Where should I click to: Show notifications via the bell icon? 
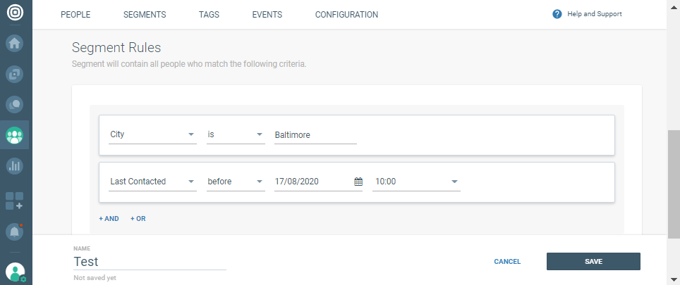click(x=15, y=231)
